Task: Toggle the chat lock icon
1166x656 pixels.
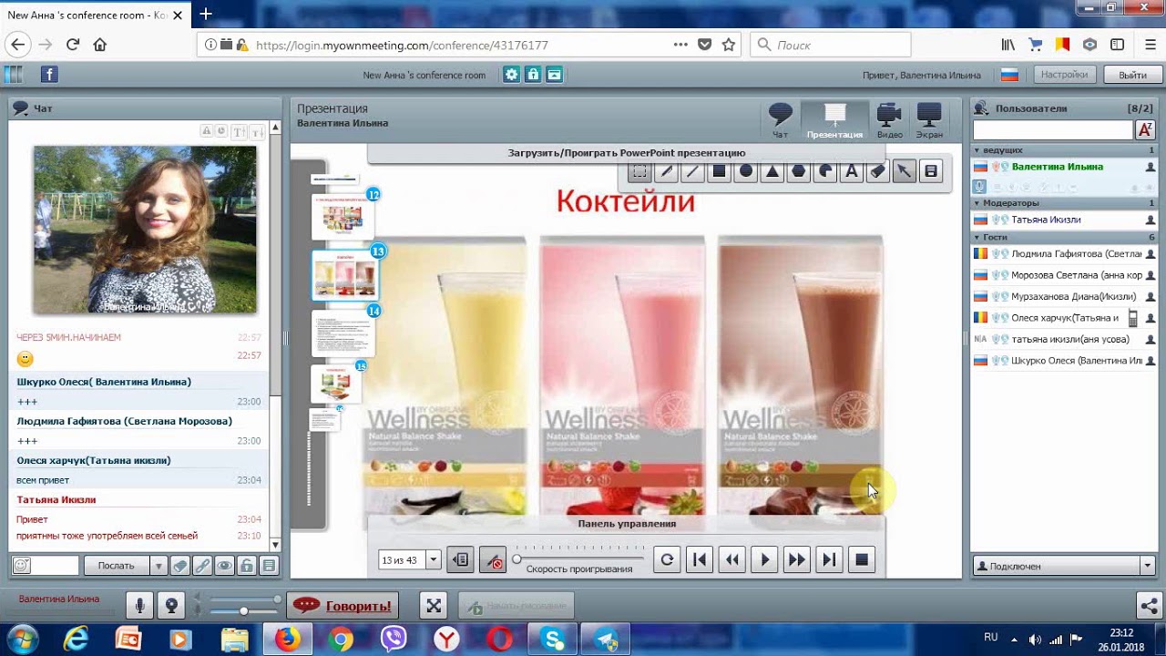Action: click(246, 566)
